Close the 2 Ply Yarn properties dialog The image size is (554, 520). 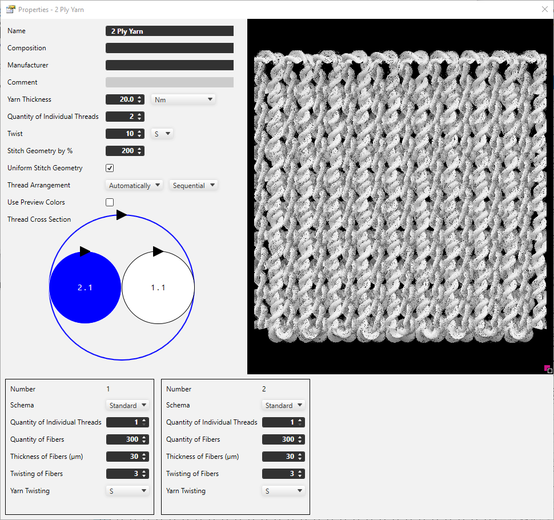tap(544, 9)
